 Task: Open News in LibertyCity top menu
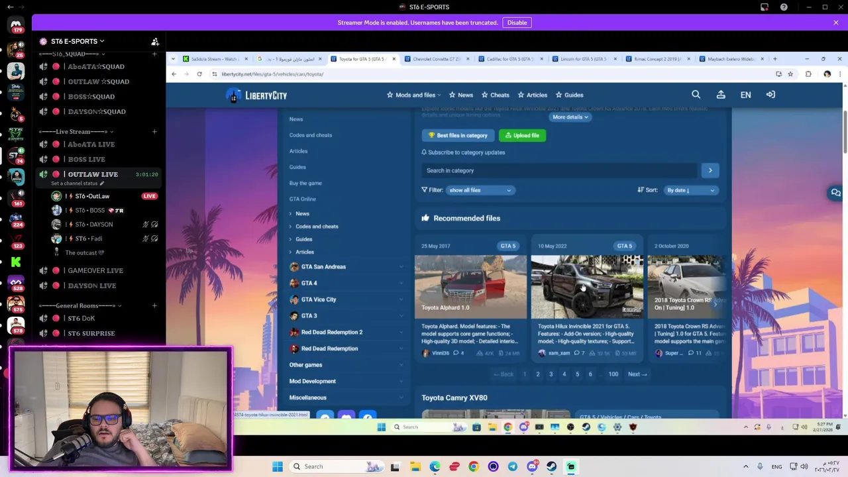click(461, 95)
